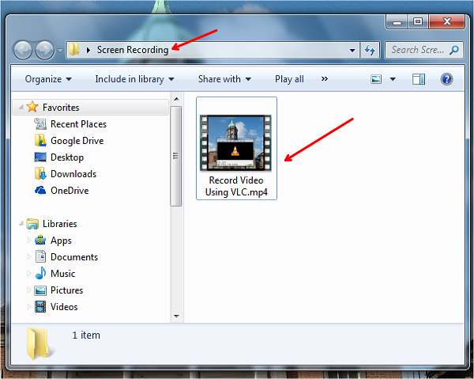Open the Help question mark button
This screenshot has width=474, height=379.
click(x=446, y=79)
